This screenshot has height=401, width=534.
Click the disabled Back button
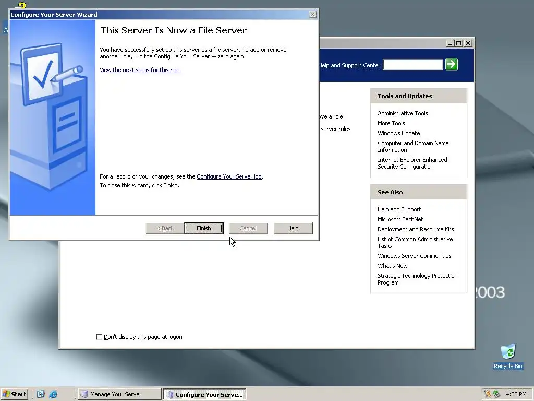pyautogui.click(x=165, y=228)
